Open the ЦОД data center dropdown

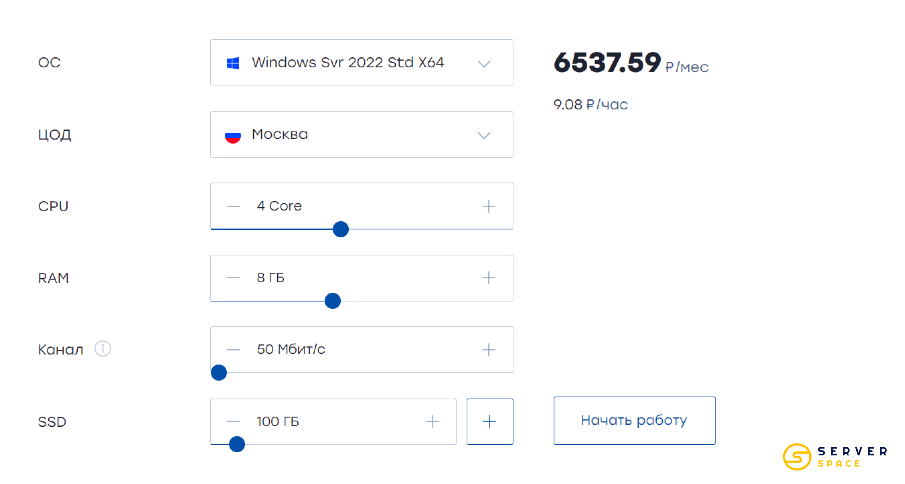click(x=361, y=135)
